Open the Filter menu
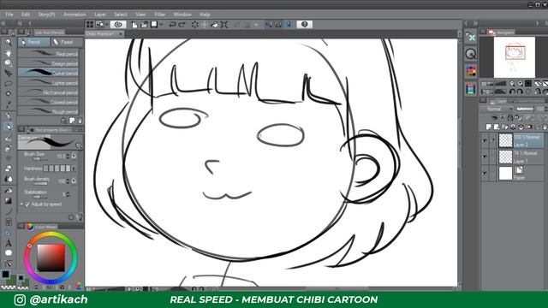 pos(160,15)
